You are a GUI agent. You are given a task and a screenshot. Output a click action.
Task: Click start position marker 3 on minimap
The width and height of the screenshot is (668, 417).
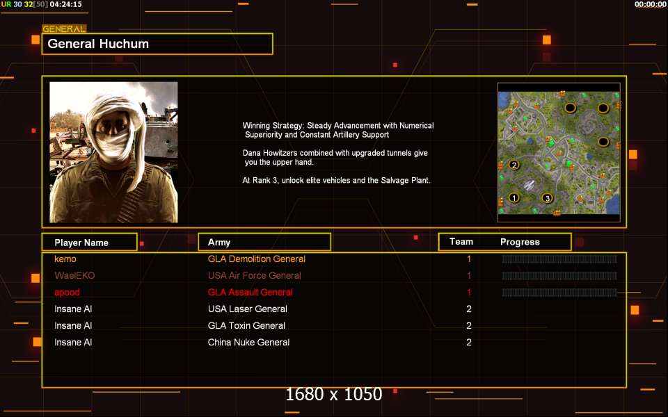point(548,198)
